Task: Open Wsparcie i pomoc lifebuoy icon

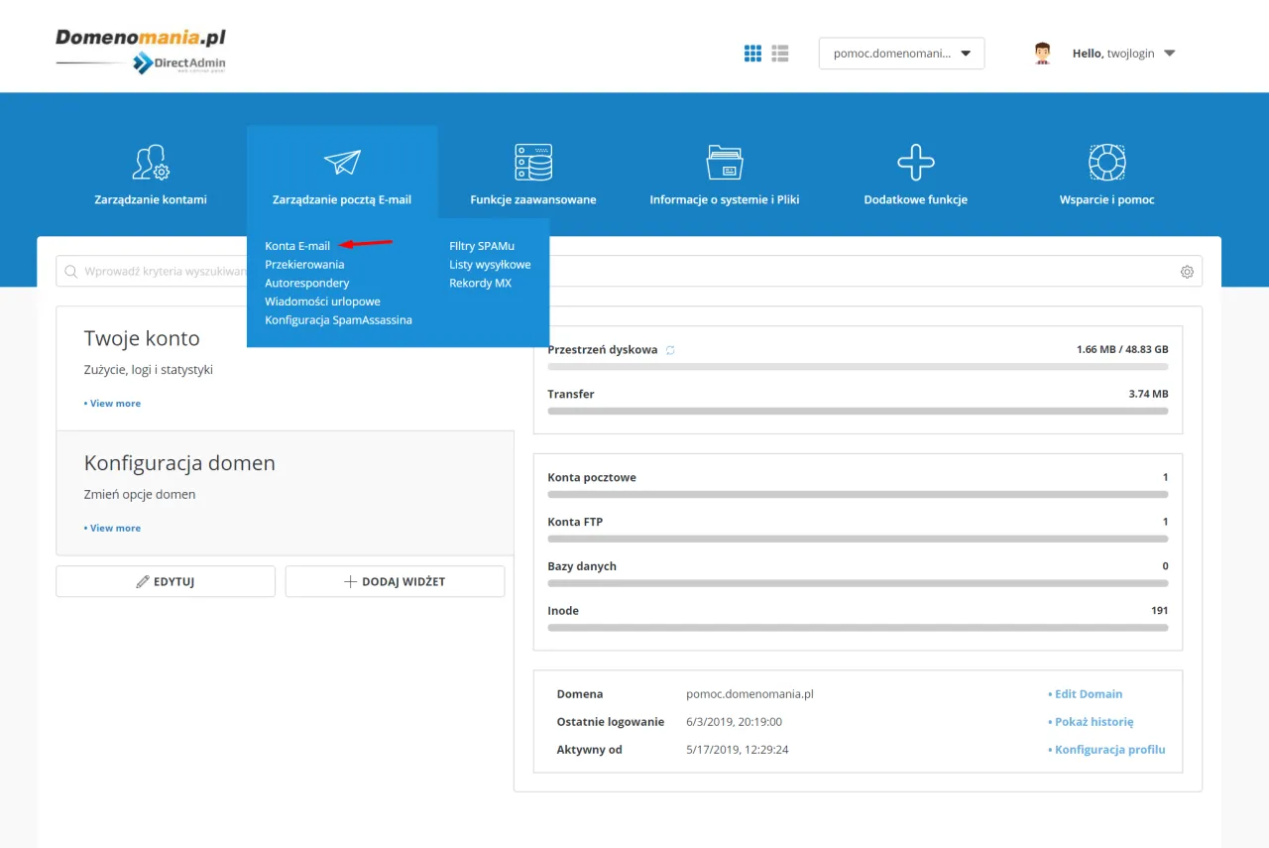Action: pos(1106,161)
